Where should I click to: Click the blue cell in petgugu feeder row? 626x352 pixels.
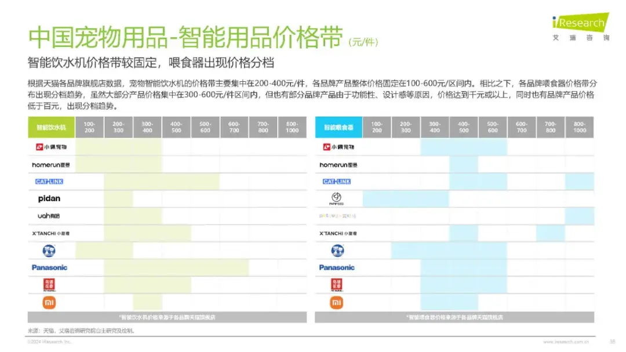click(x=579, y=216)
